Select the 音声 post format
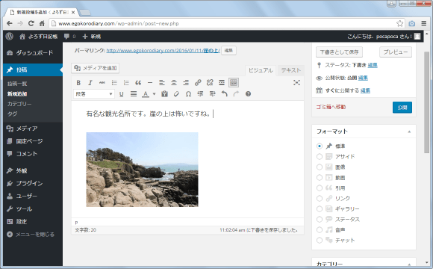 tap(320, 229)
